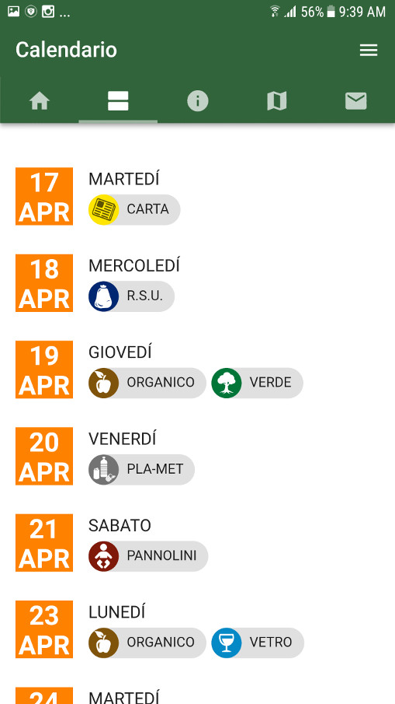
Task: Select the ORGANICO chip on Lunedì 23
Action: pos(147,643)
